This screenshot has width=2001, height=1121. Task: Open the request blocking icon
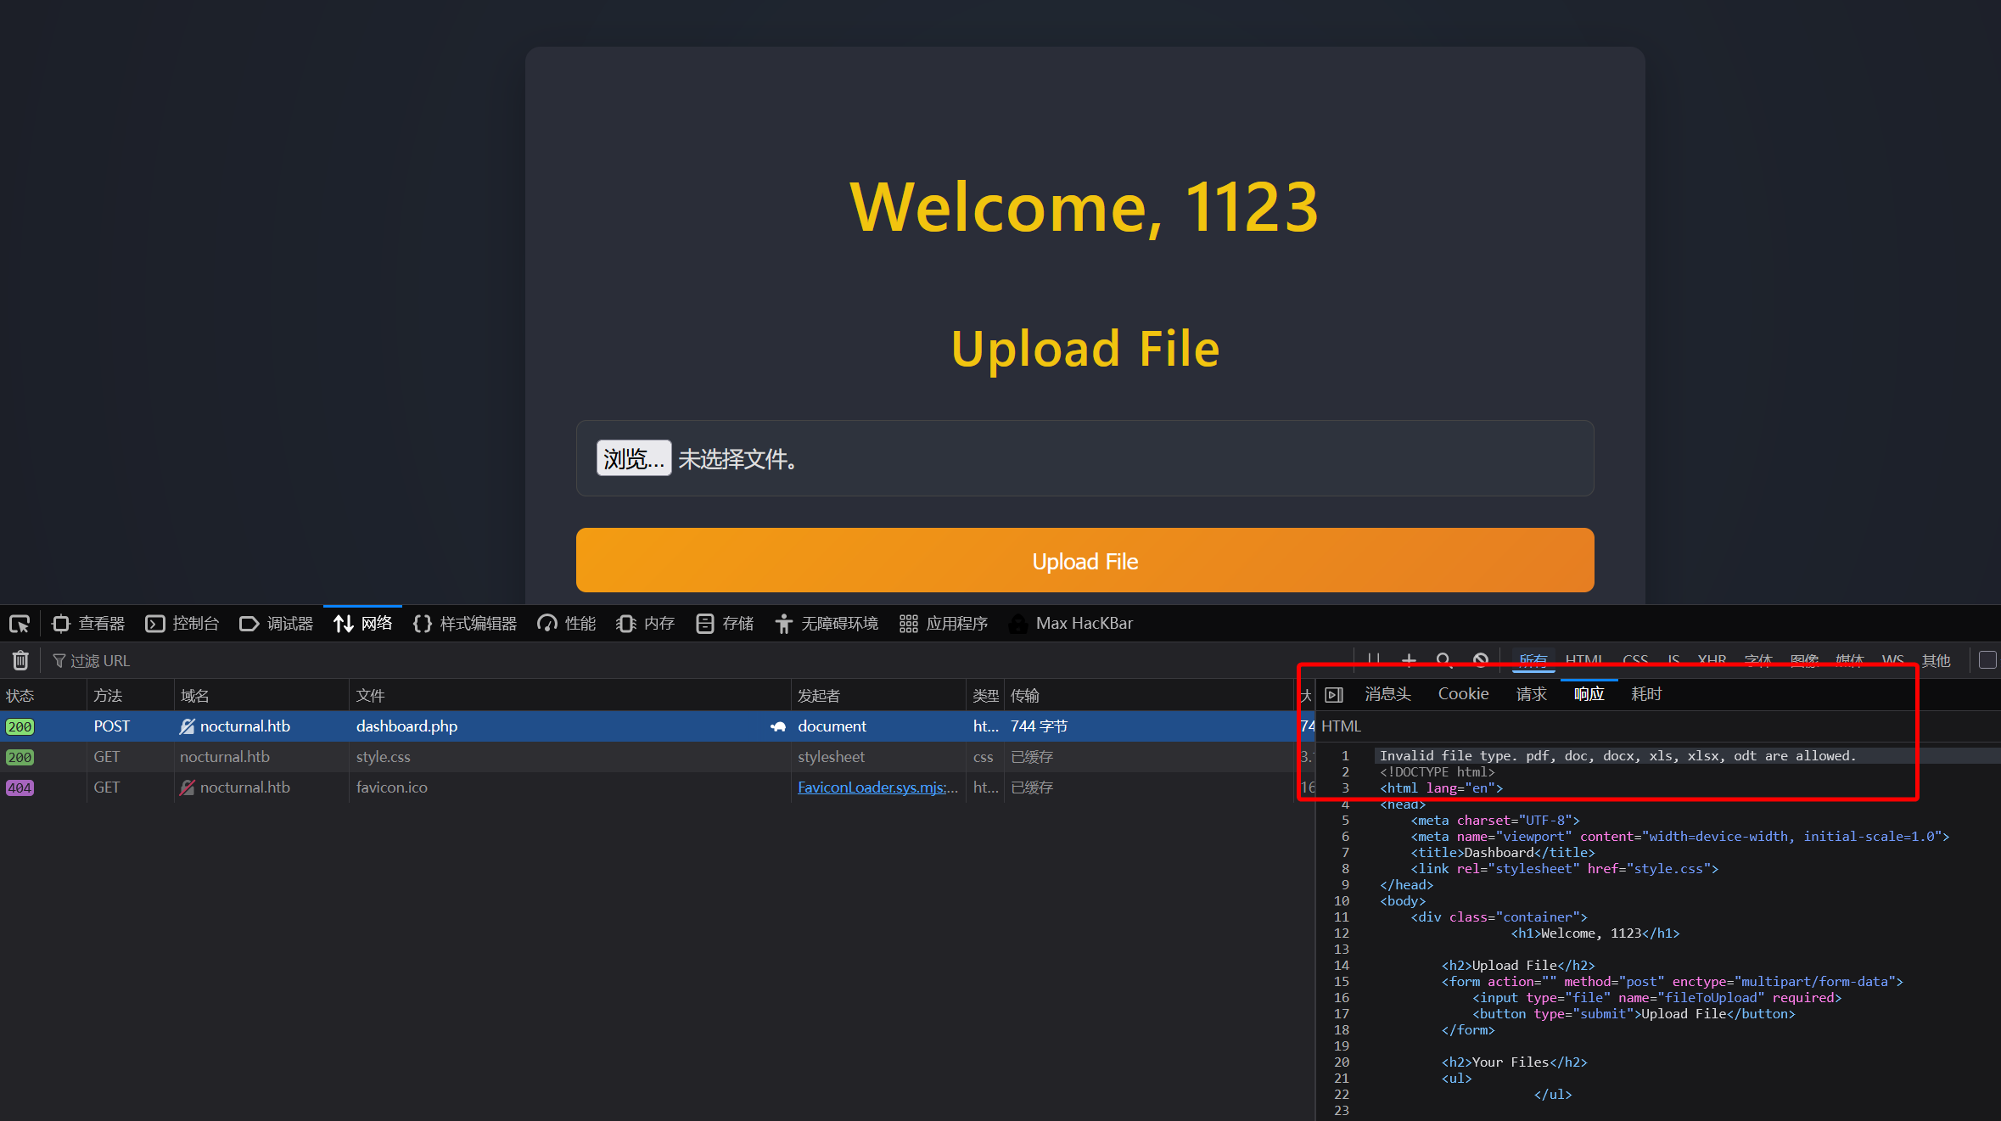(x=1481, y=660)
